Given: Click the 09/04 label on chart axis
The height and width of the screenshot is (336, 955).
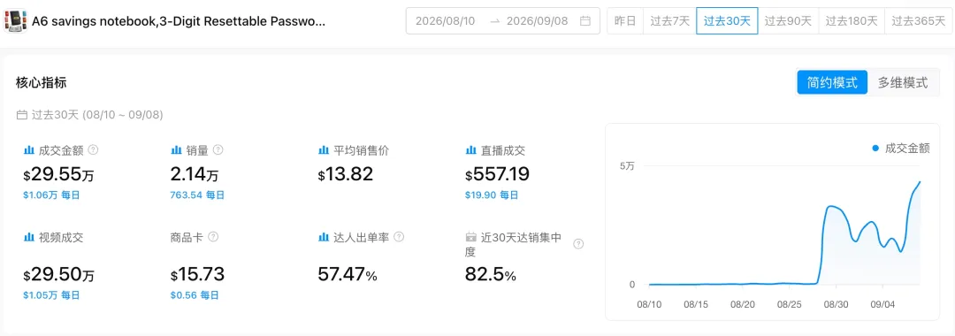Looking at the screenshot, I should [x=882, y=304].
